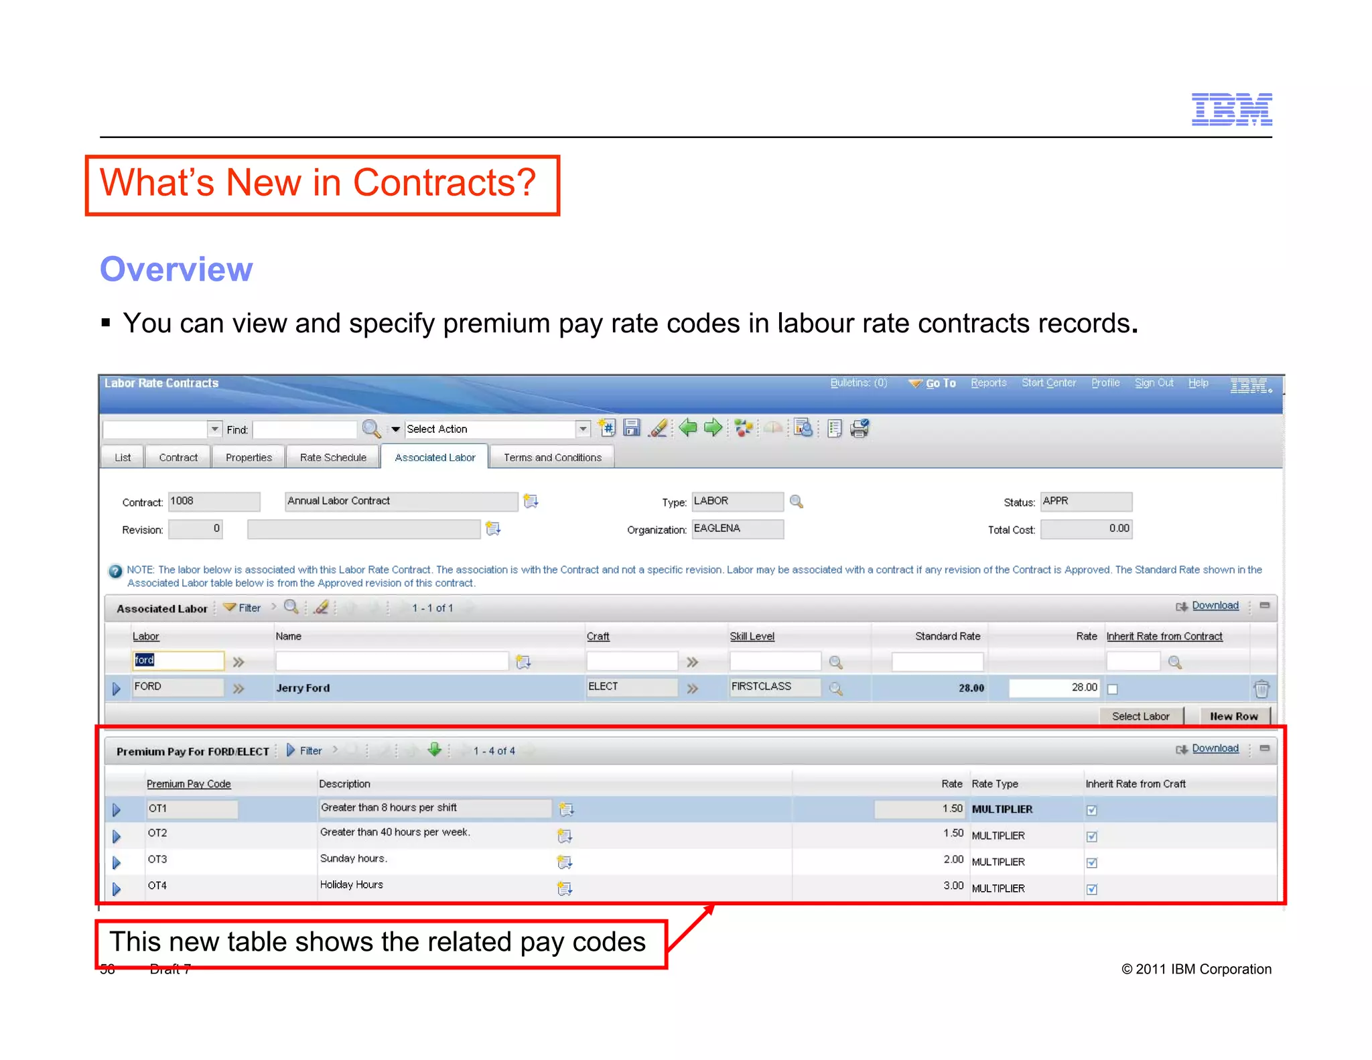Image resolution: width=1372 pixels, height=1060 pixels.
Task: Collapse the Premium Pay table section
Action: click(1265, 748)
